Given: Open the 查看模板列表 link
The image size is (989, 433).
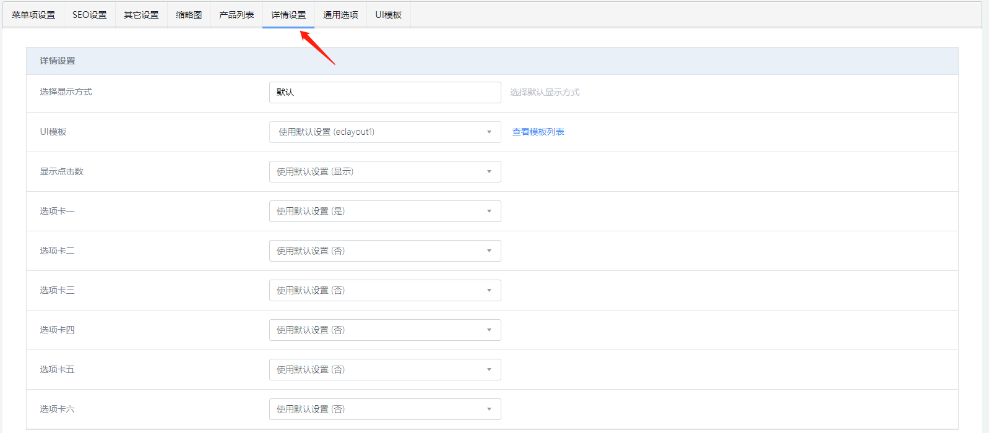Looking at the screenshot, I should (538, 132).
